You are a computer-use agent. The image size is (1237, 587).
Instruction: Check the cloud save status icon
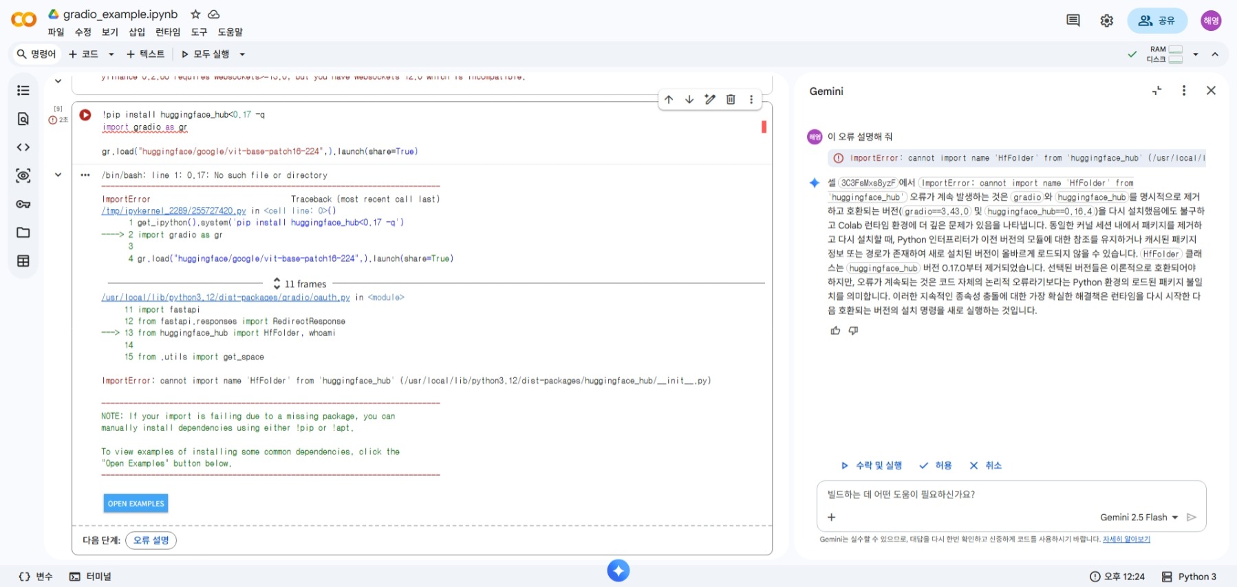point(214,14)
